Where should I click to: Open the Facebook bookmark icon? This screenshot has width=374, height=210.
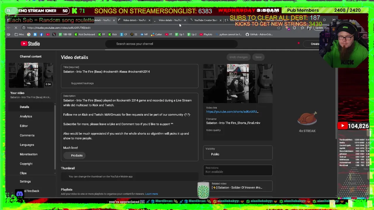click(41, 34)
